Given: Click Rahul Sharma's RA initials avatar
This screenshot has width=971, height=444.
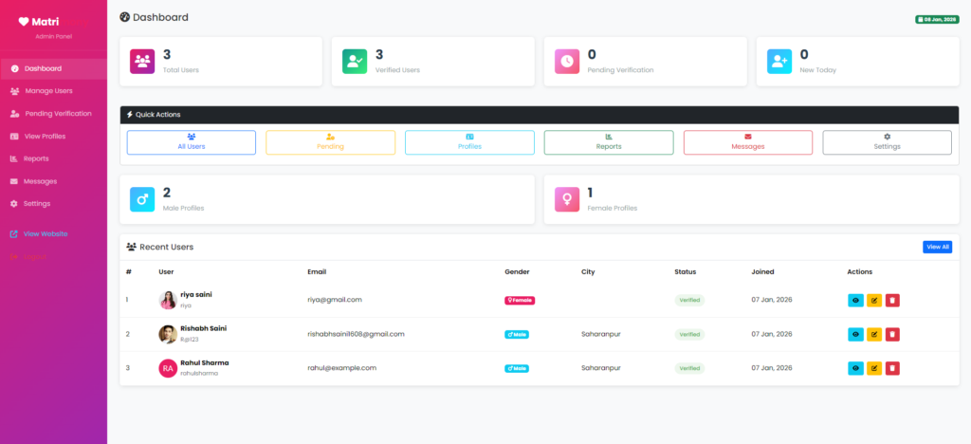Looking at the screenshot, I should pyautogui.click(x=168, y=368).
